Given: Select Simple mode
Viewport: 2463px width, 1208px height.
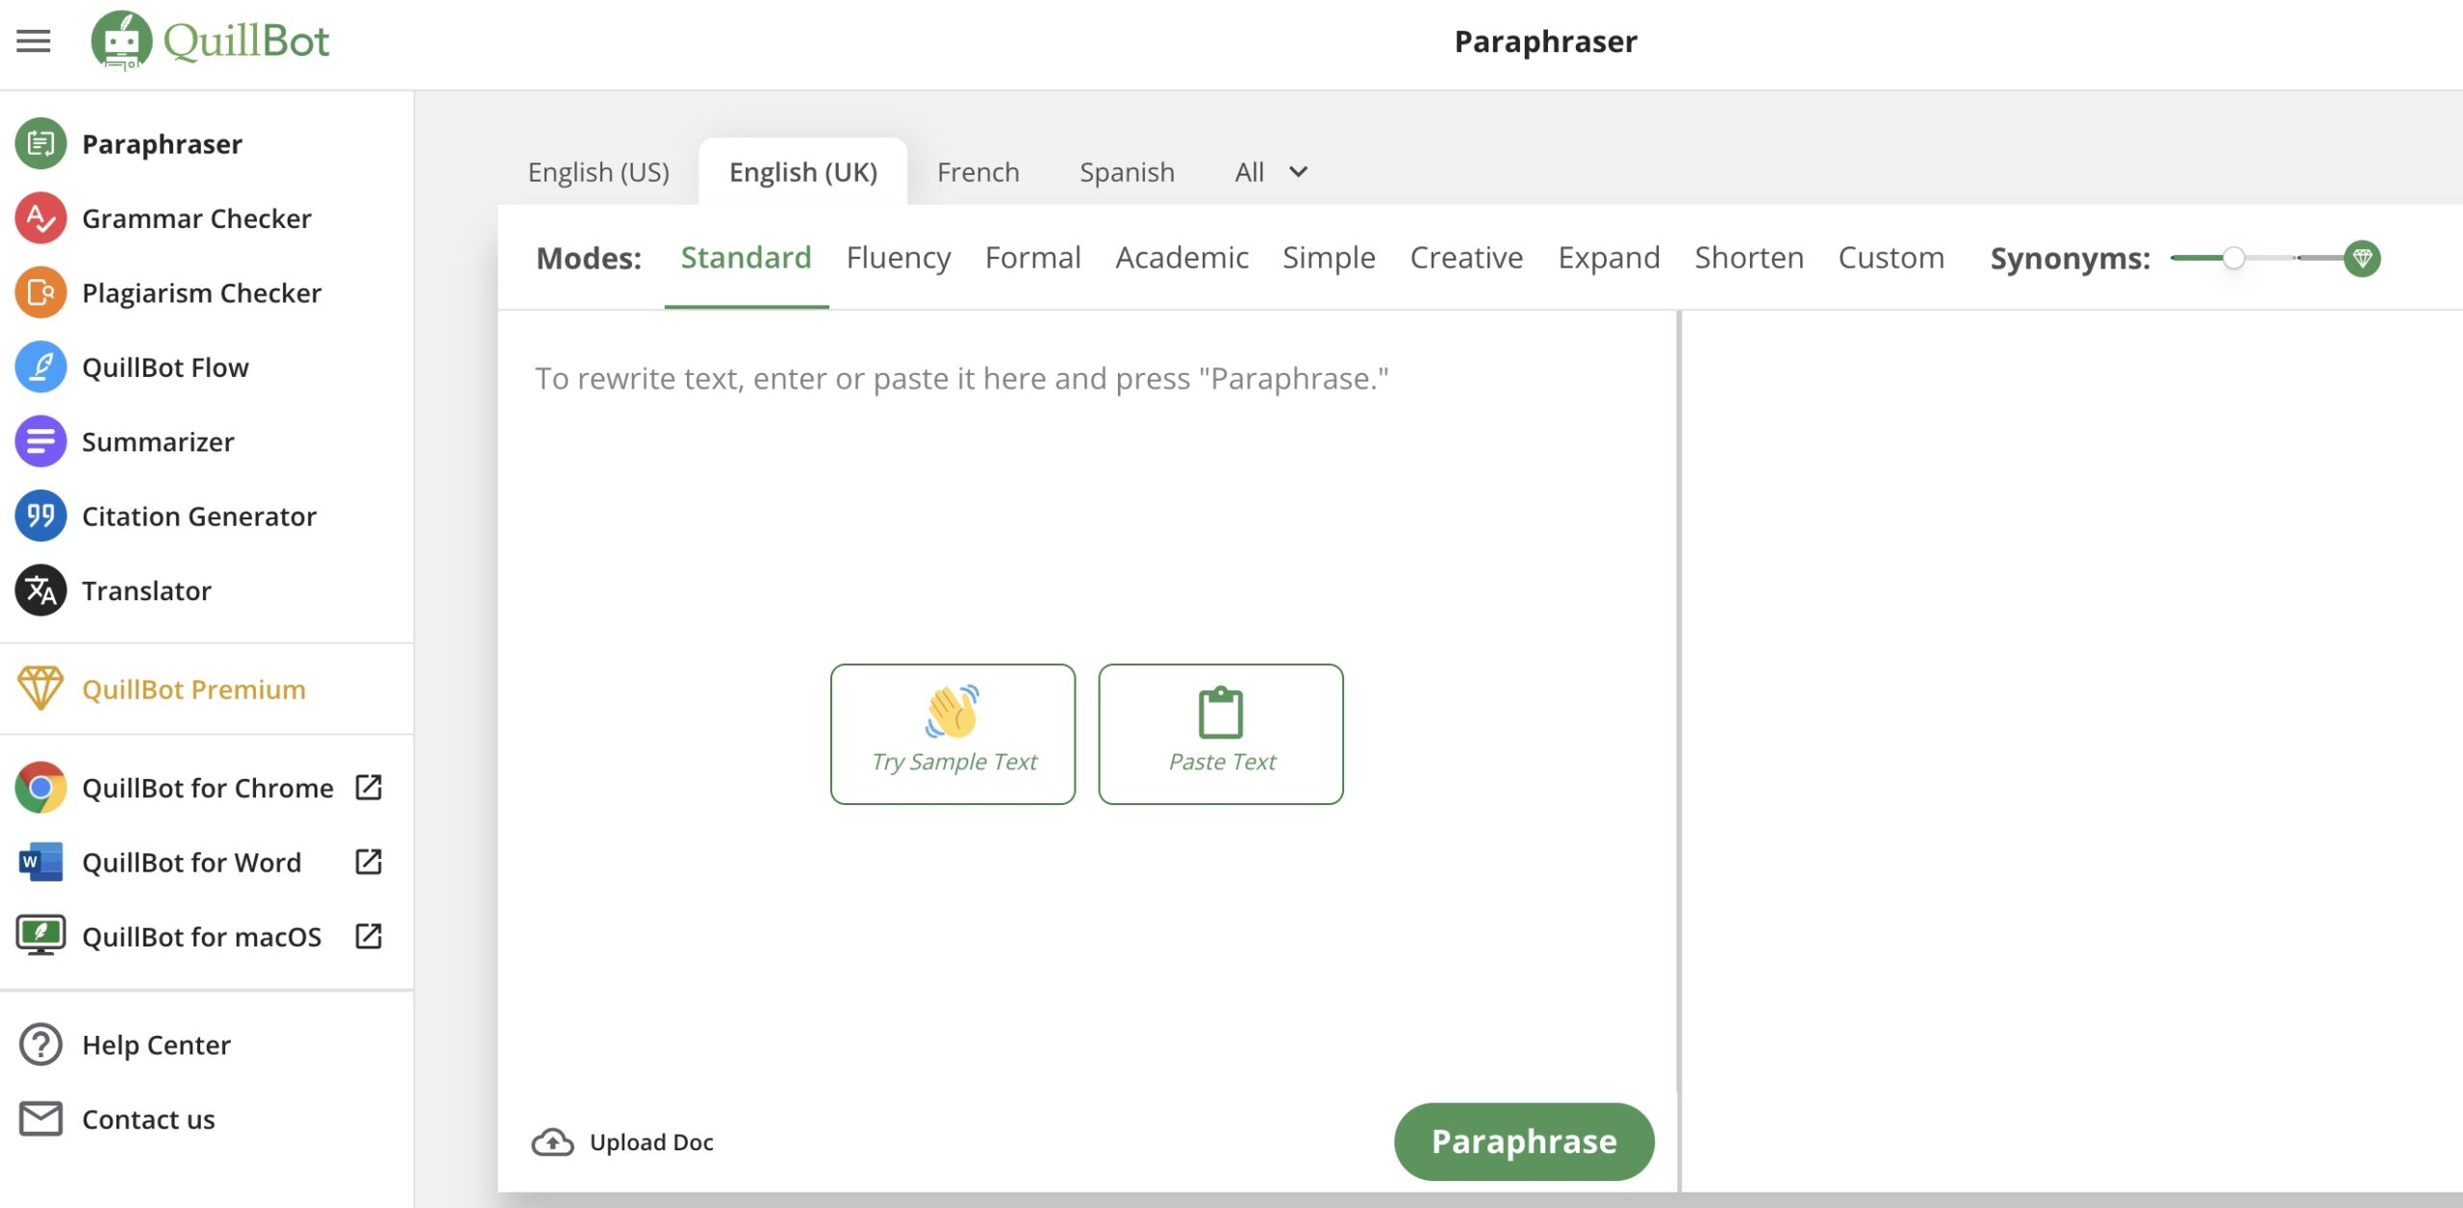Looking at the screenshot, I should [x=1329, y=258].
